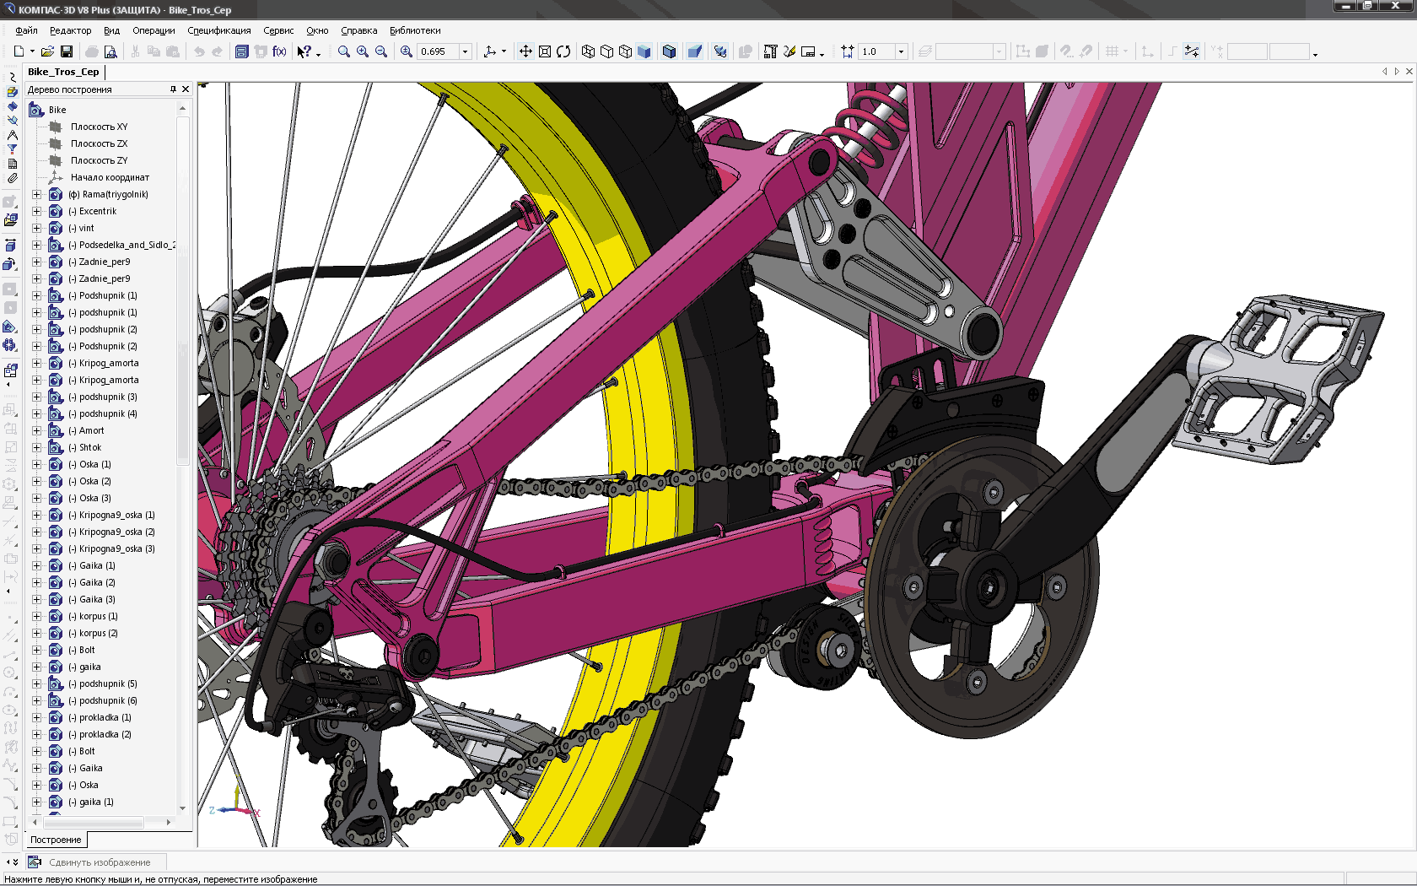Select the Pan (move view) cross-arrows tool
Screen dimensions: 1417x886
coord(525,51)
